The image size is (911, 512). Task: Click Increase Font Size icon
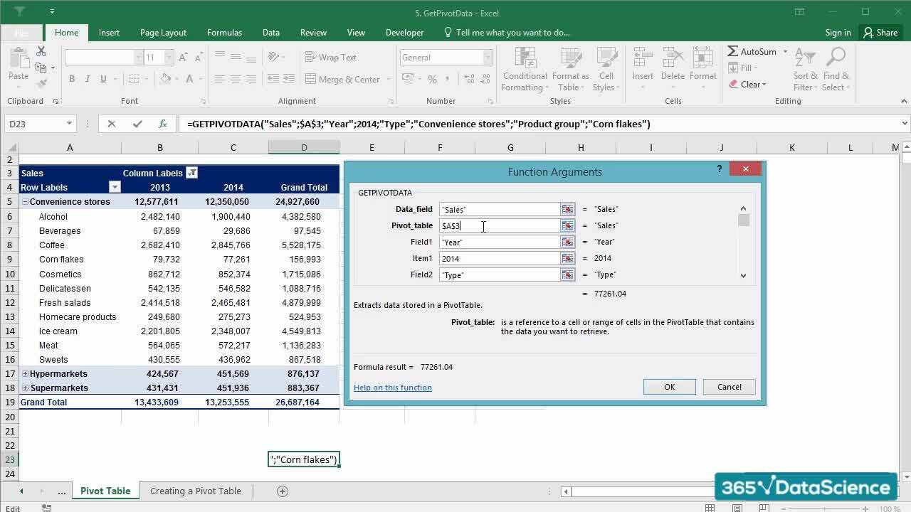(x=183, y=58)
